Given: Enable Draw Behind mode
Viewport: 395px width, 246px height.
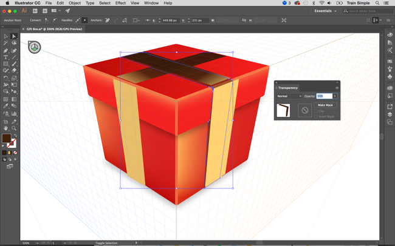Looking at the screenshot, I should click(x=10, y=159).
